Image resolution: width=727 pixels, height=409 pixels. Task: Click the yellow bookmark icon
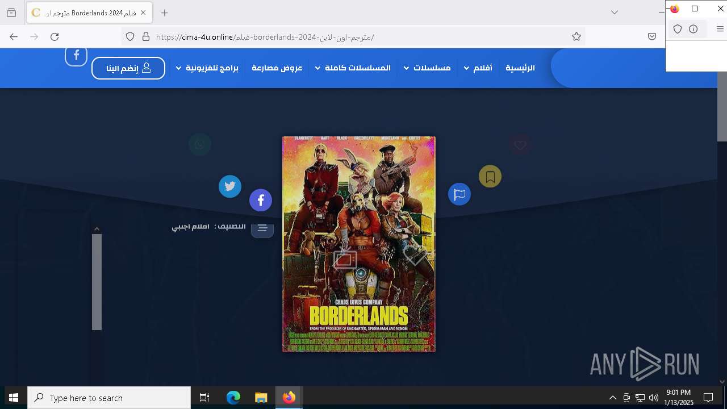coord(490,177)
